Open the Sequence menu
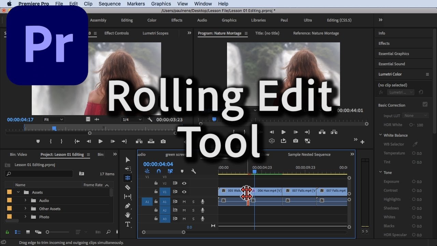The image size is (437, 246). (110, 4)
